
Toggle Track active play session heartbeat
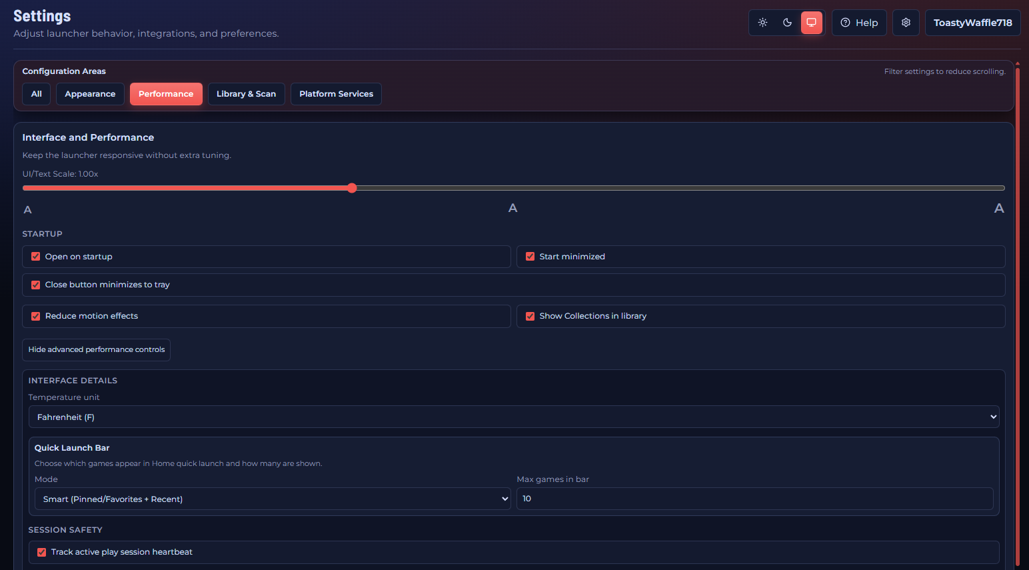pyautogui.click(x=42, y=552)
